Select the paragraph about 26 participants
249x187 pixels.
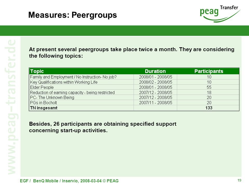(103, 127)
